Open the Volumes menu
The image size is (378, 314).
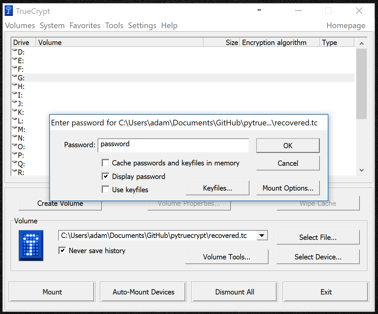20,25
